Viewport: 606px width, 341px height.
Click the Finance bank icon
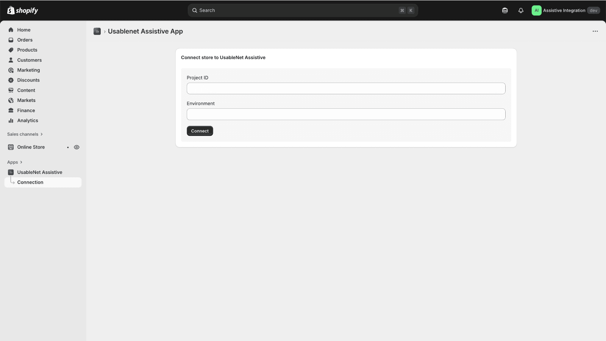tap(11, 110)
